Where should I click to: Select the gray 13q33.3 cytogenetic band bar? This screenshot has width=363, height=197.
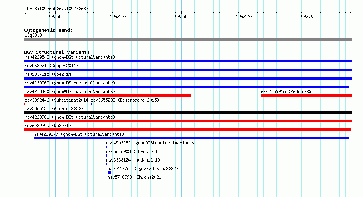point(188,40)
